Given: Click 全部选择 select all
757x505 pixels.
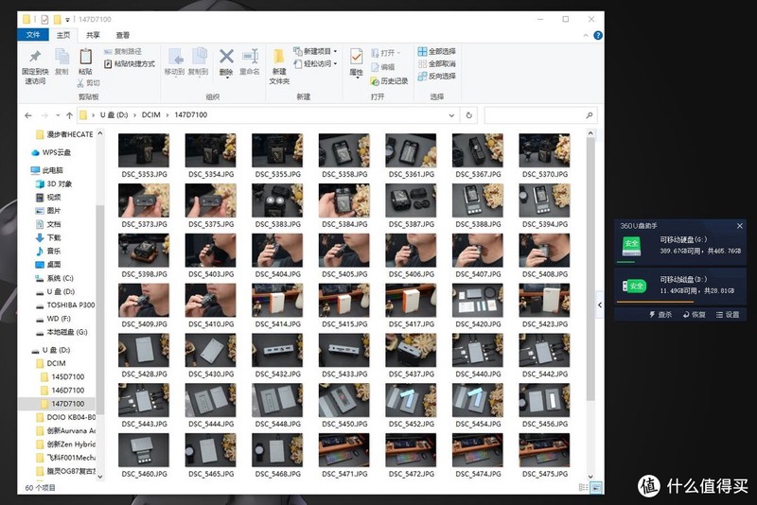Looking at the screenshot, I should click(437, 51).
